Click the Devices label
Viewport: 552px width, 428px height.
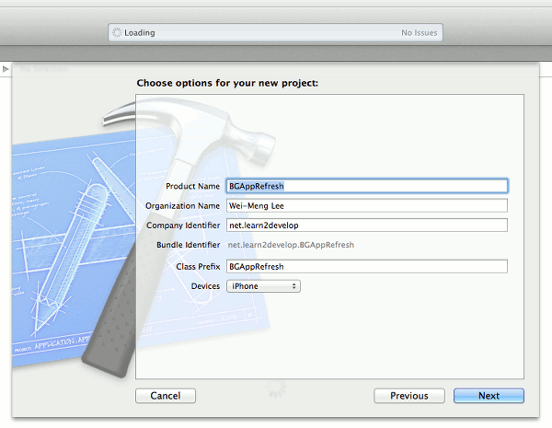coord(205,286)
